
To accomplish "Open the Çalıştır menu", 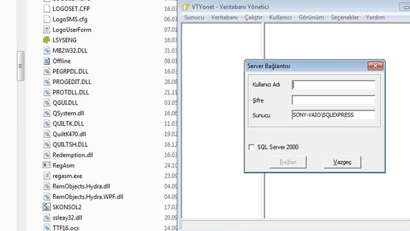I will click(x=254, y=17).
